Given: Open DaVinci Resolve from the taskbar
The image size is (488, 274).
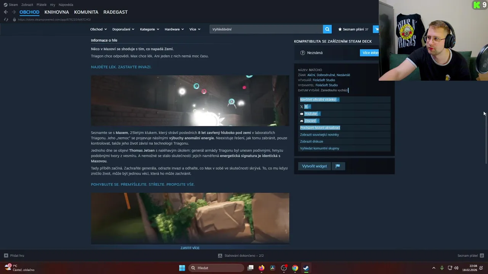Looking at the screenshot, I should pos(273,268).
